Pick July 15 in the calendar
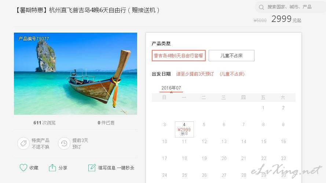Screen dimensions: 326x183 coord(263,142)
